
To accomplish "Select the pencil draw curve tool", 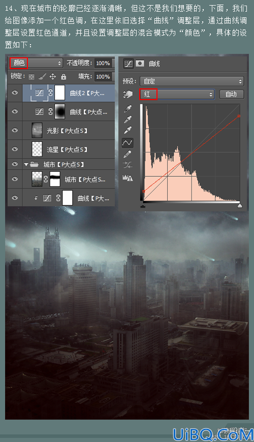I will (128, 154).
